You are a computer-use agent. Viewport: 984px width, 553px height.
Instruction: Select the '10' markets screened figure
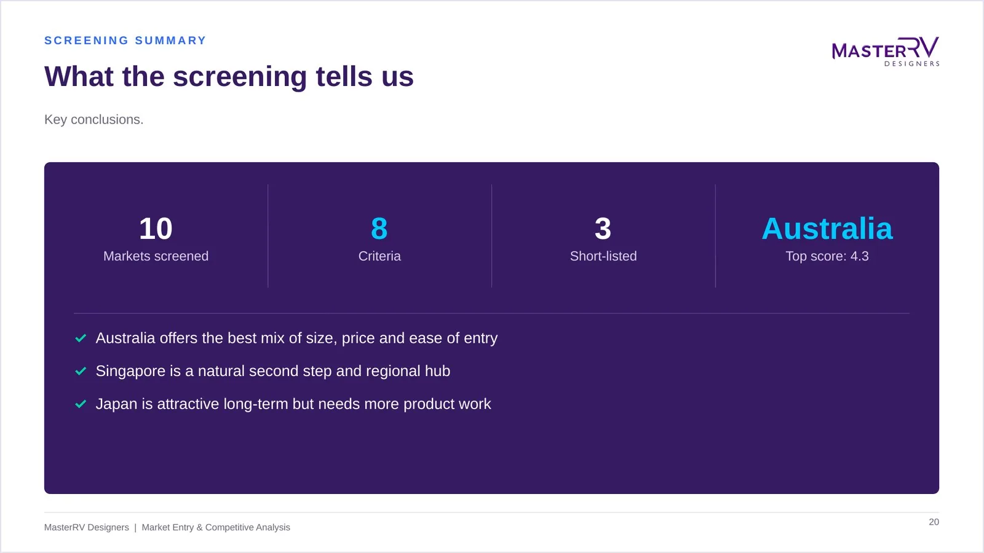156,229
